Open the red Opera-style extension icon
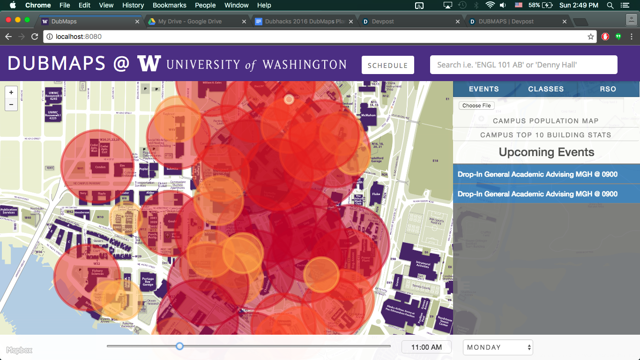This screenshot has height=360, width=640. (x=605, y=37)
